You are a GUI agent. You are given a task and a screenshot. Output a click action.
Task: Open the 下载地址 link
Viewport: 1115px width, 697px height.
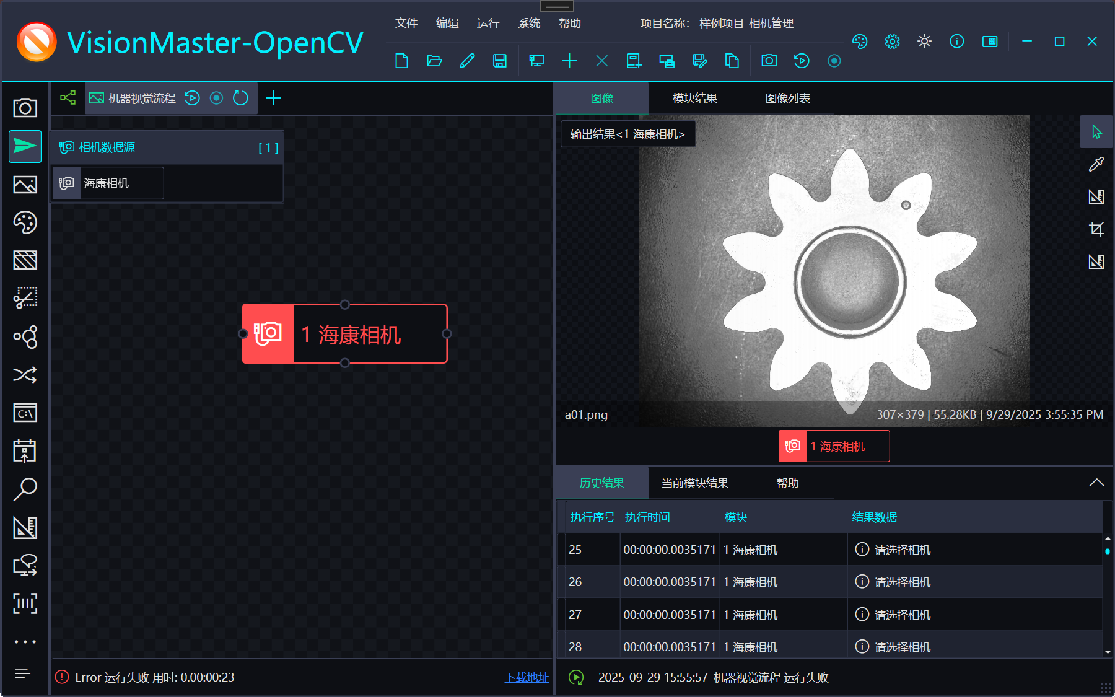527,677
